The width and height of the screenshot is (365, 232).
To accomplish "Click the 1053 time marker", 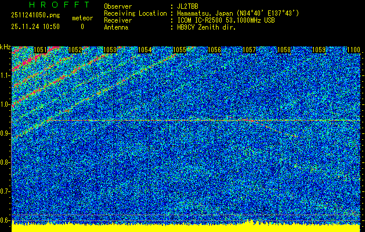I will click(110, 50).
